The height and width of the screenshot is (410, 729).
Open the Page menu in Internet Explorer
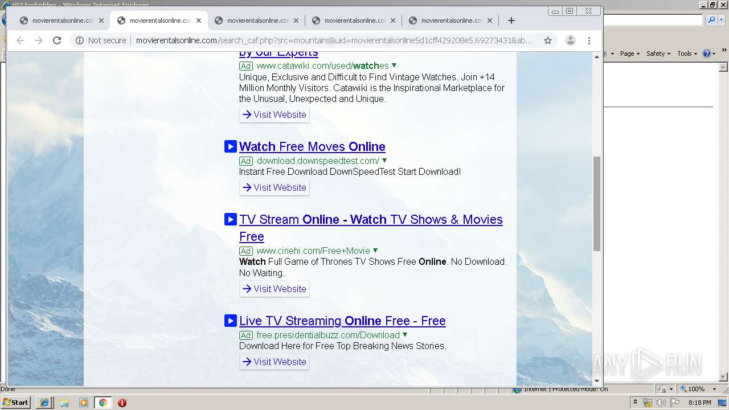pos(629,54)
